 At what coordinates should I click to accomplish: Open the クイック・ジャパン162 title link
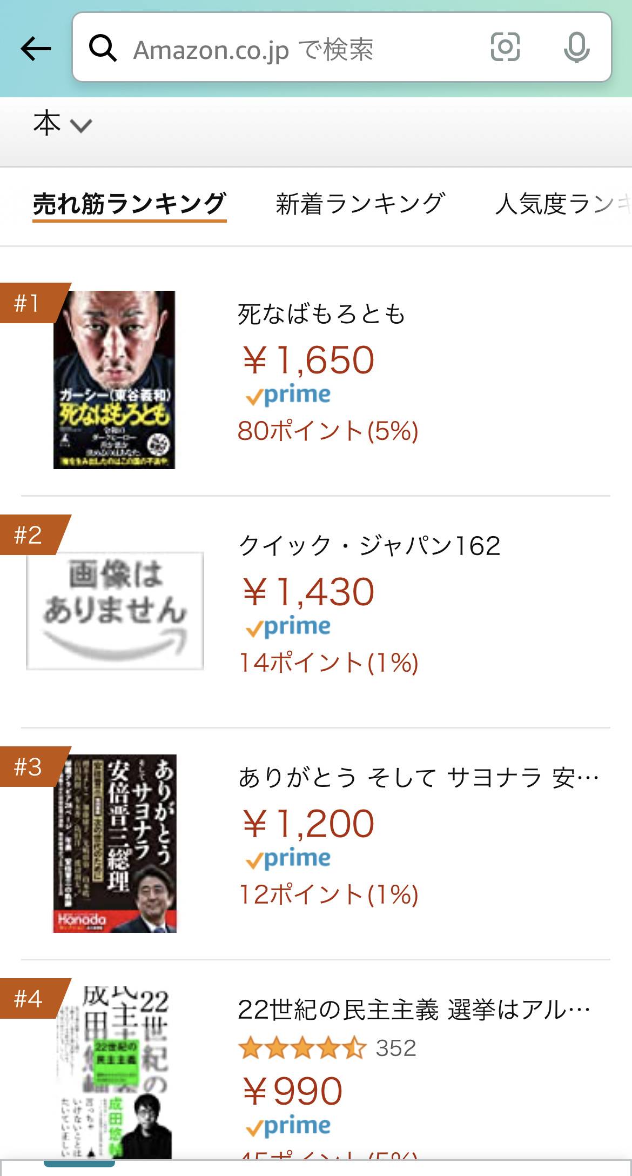pos(369,546)
